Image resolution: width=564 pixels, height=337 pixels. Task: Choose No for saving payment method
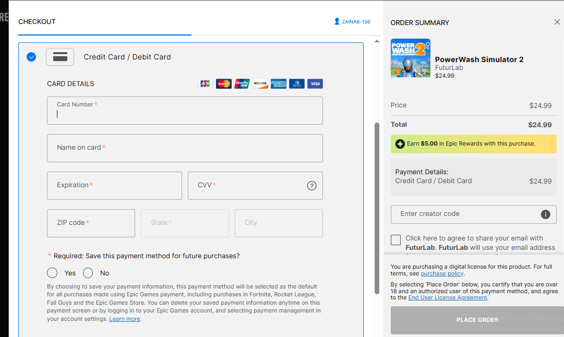pyautogui.click(x=88, y=273)
